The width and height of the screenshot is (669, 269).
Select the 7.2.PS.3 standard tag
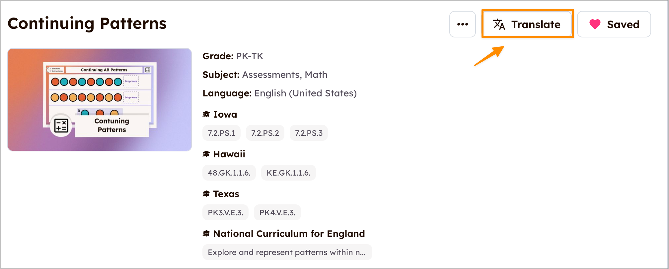(x=309, y=133)
